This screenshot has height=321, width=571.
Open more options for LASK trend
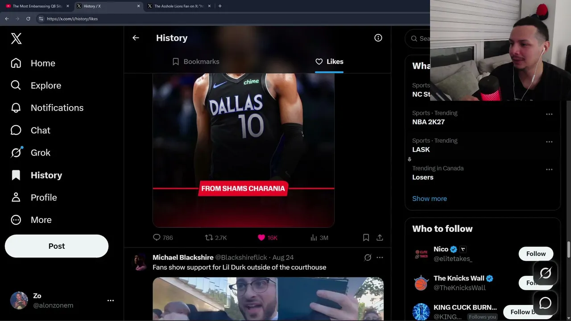click(x=549, y=142)
